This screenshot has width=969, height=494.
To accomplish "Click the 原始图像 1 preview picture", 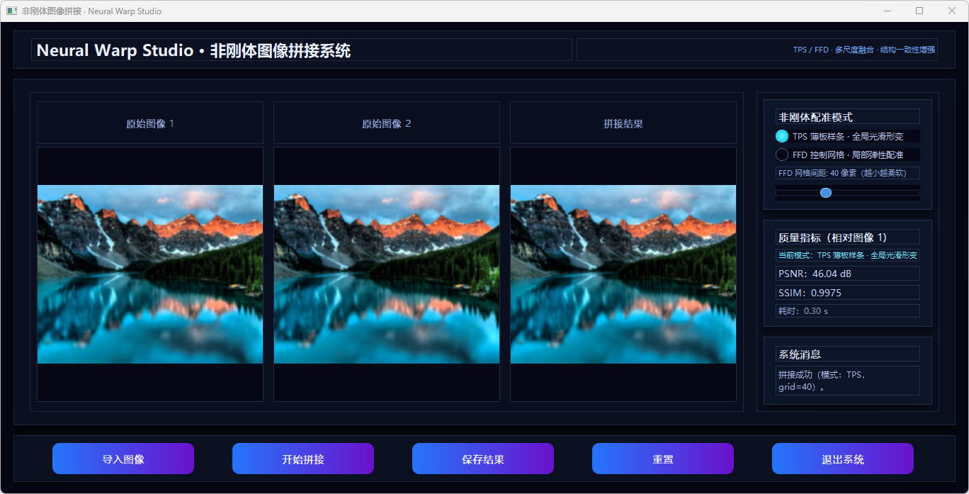I will pyautogui.click(x=150, y=274).
